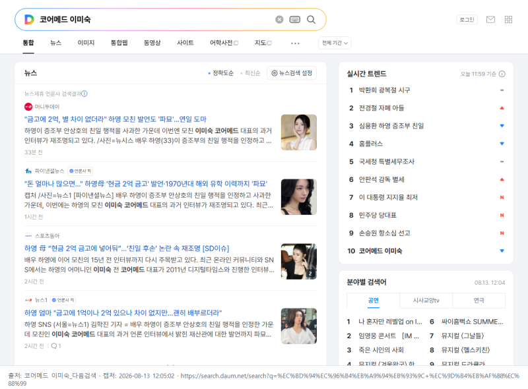Open the virtual keyboard icon
Image resolution: width=528 pixels, height=389 pixels.
(x=294, y=20)
